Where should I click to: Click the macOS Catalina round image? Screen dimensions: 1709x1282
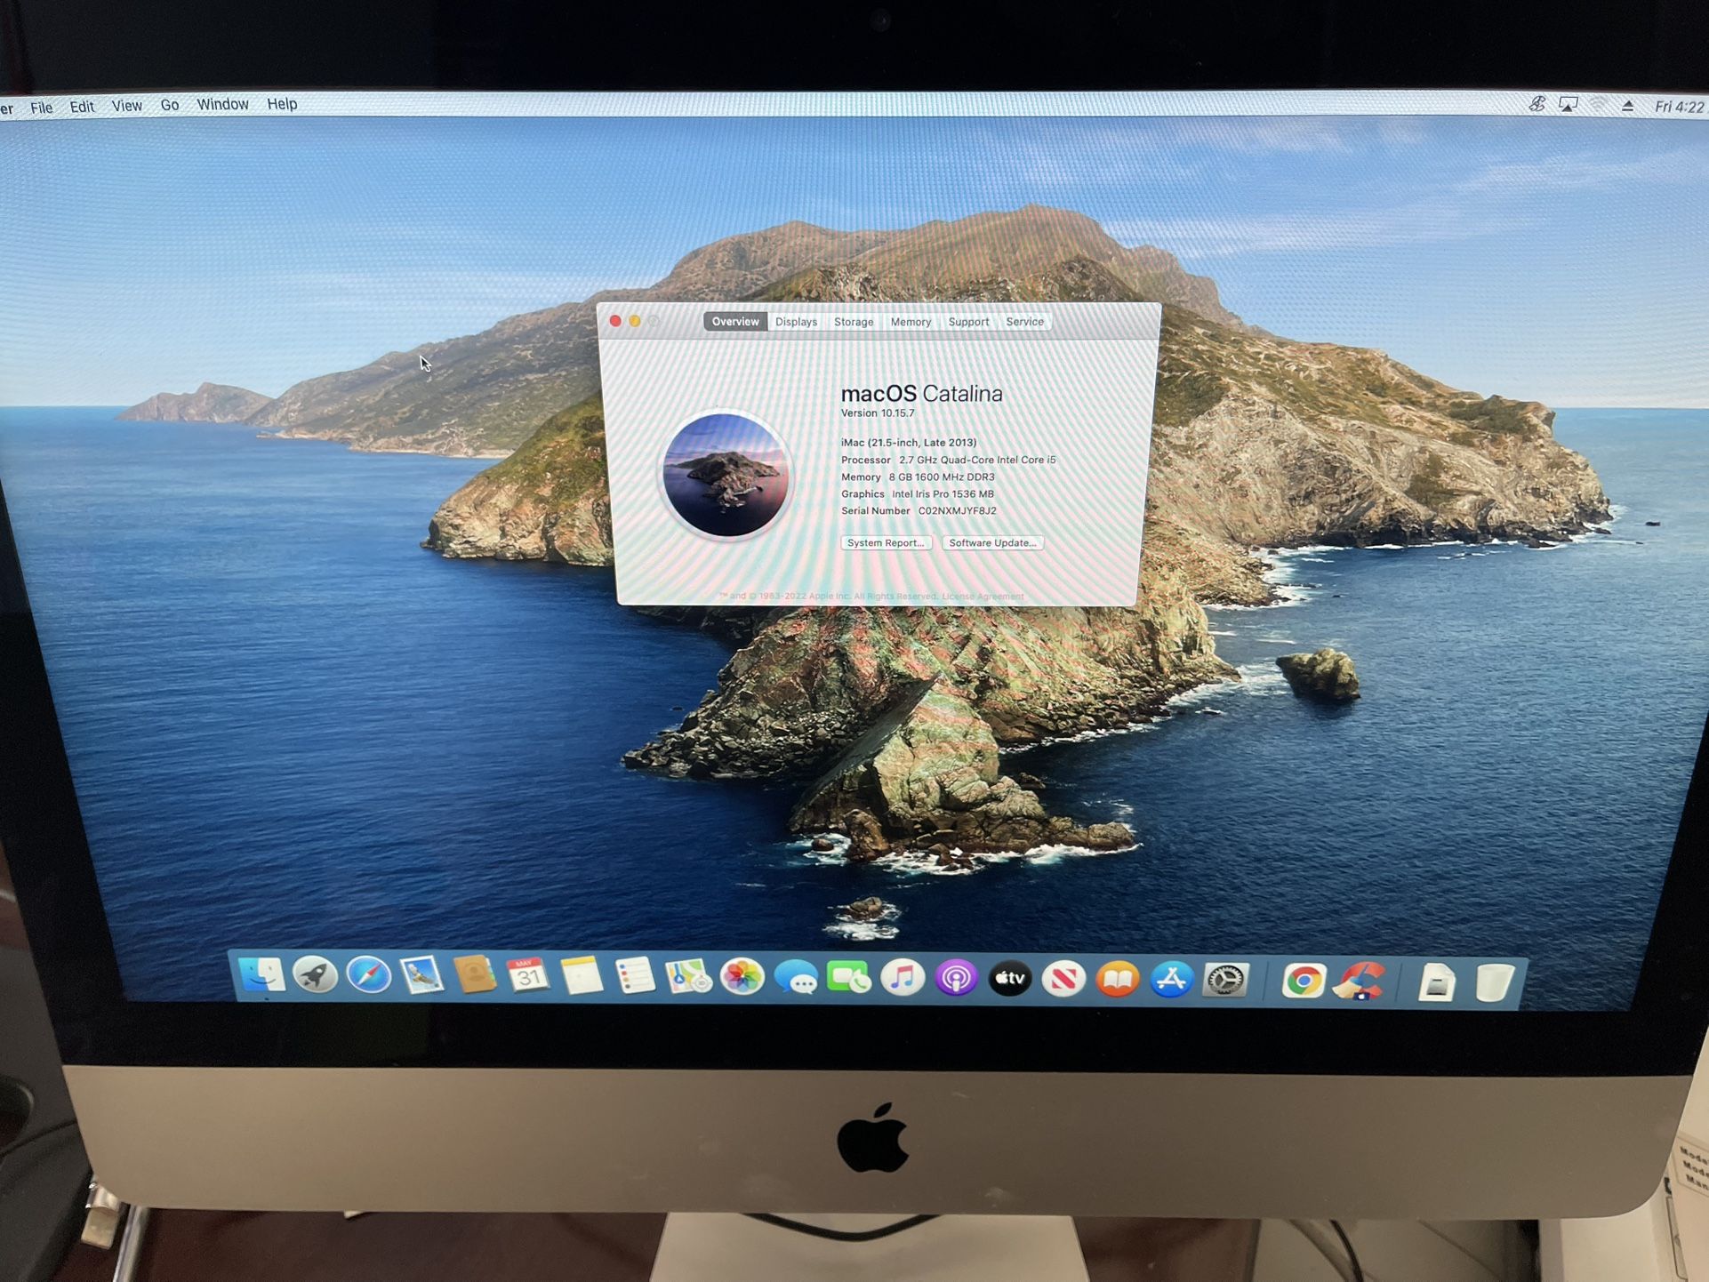click(x=725, y=475)
